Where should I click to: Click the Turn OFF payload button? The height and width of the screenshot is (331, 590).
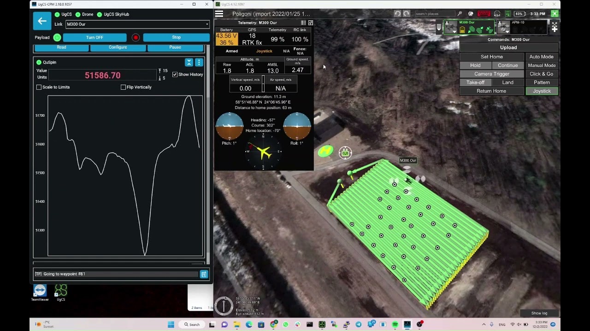pos(94,37)
